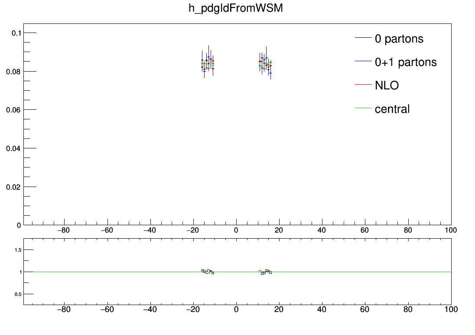
Task: Click the 1.5 label on the ratio y-axis
Action: [18, 250]
